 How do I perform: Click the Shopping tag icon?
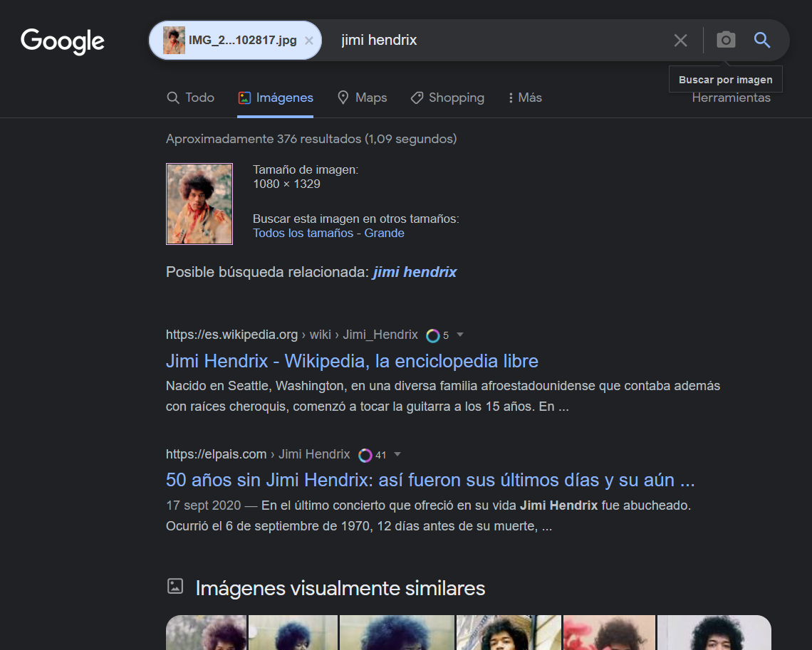(x=417, y=98)
